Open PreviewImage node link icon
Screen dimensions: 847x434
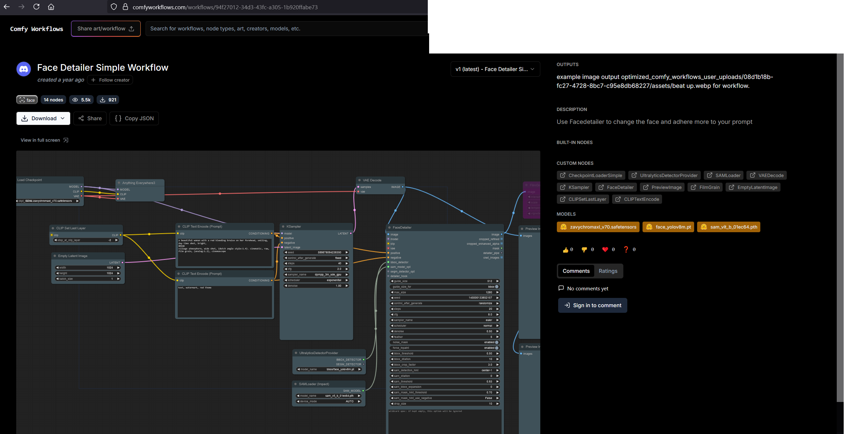tap(646, 187)
